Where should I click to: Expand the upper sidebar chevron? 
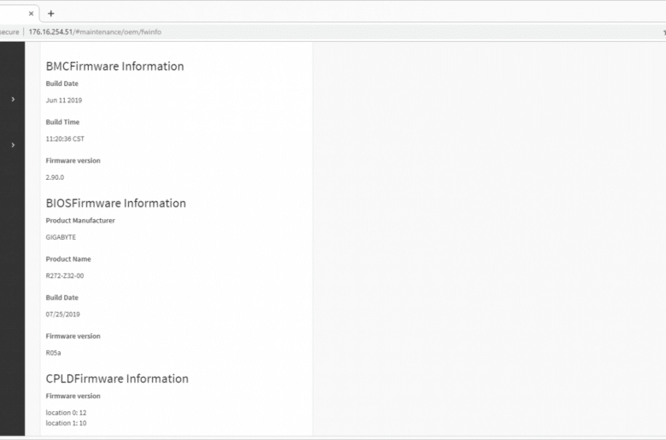[x=13, y=99]
